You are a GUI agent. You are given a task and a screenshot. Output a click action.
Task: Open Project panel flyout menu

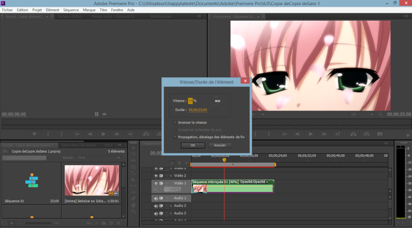[x=119, y=145]
